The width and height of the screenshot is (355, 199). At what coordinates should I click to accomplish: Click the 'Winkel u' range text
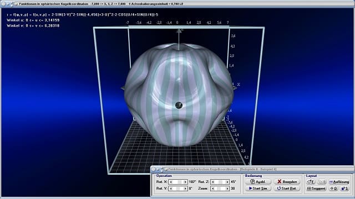(33, 20)
